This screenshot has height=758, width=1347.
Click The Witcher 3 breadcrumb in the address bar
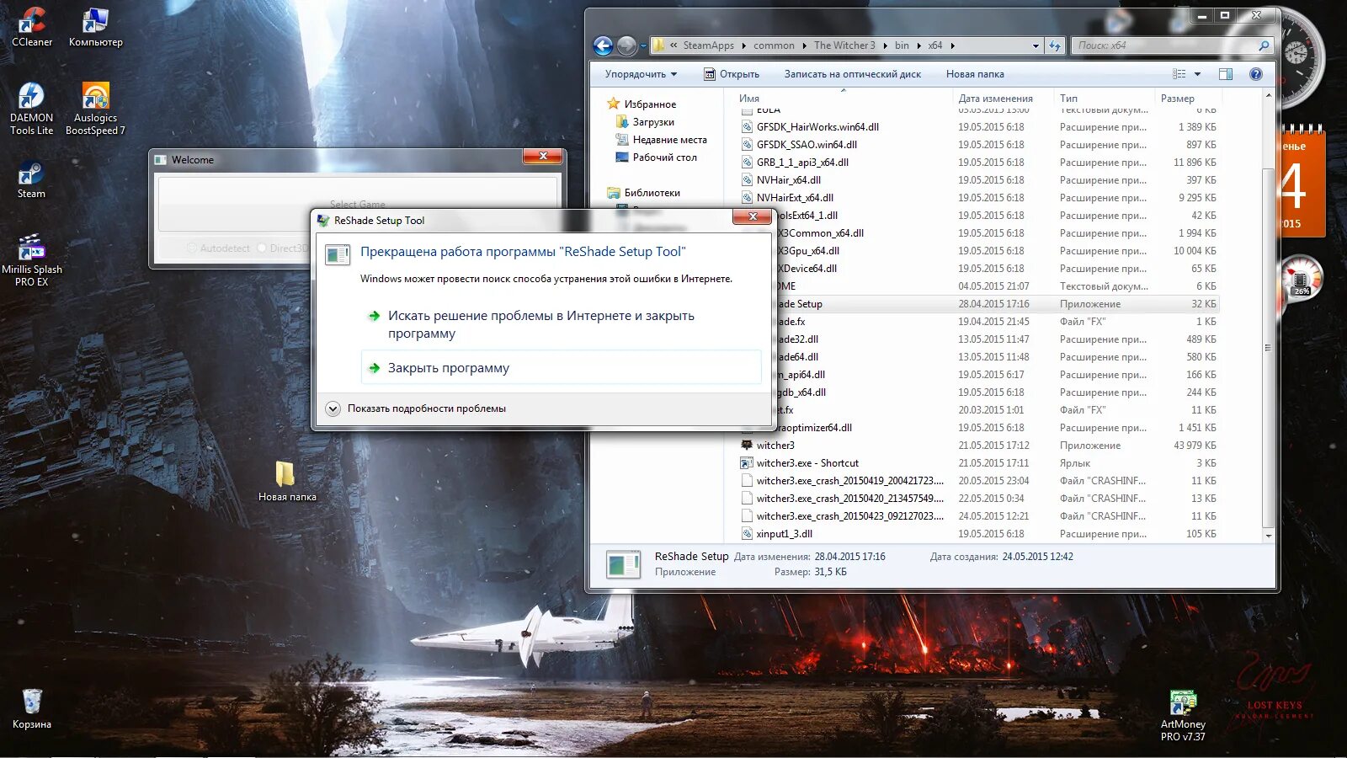click(844, 45)
